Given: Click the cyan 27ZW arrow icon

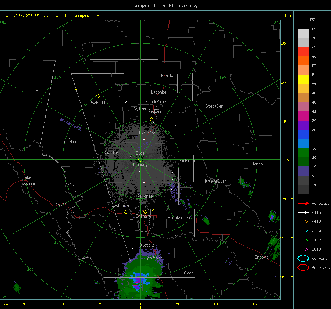Looking at the screenshot, I should point(303,231).
